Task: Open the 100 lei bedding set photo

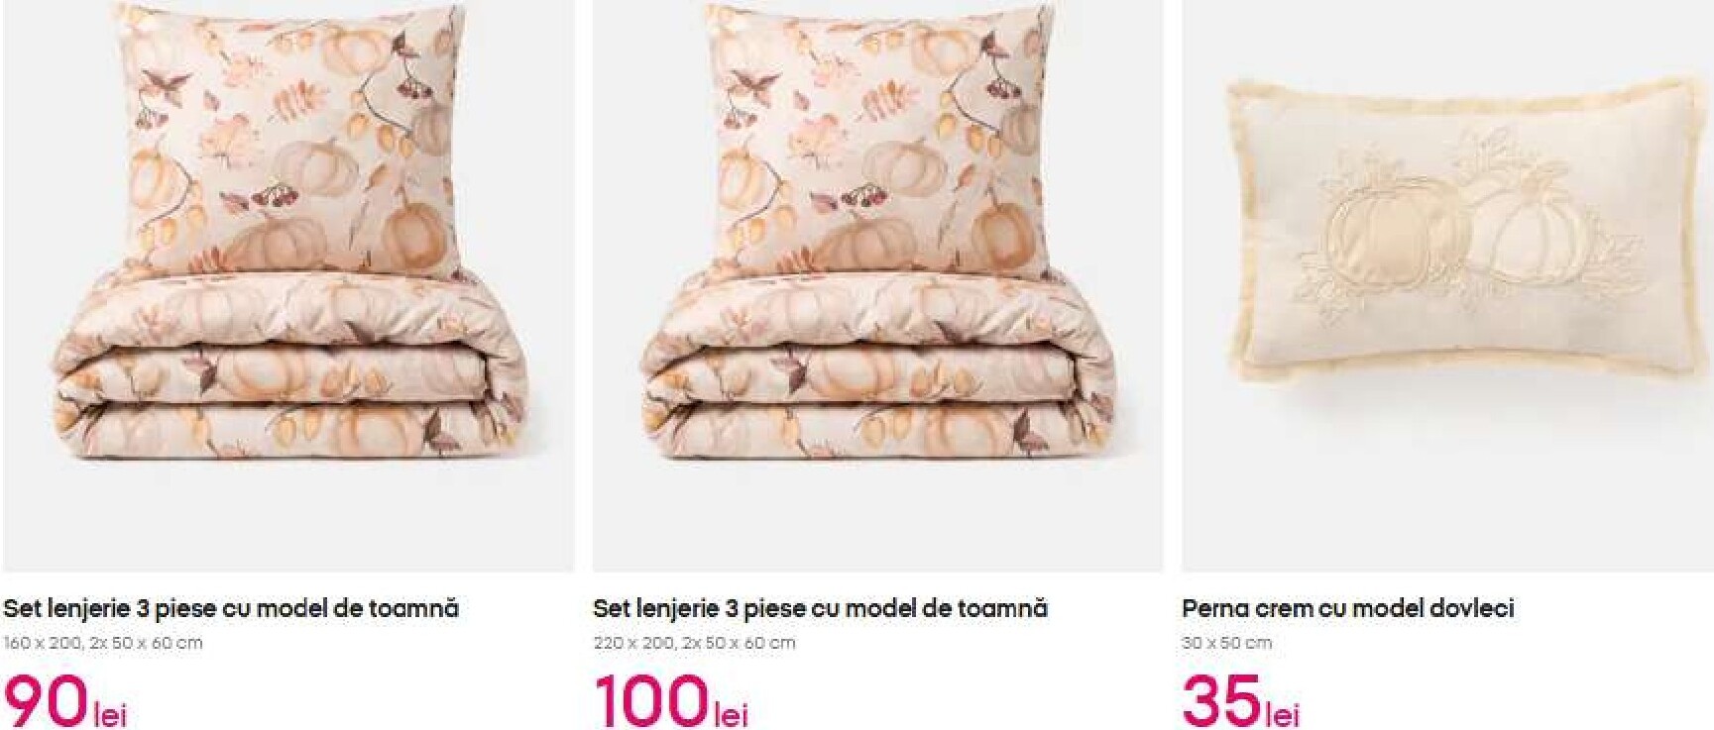Action: pyautogui.click(x=877, y=285)
